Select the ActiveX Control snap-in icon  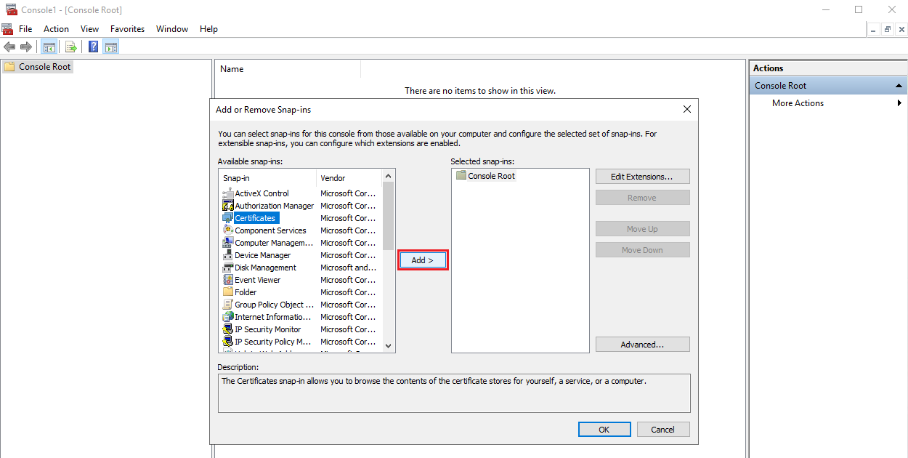point(228,193)
